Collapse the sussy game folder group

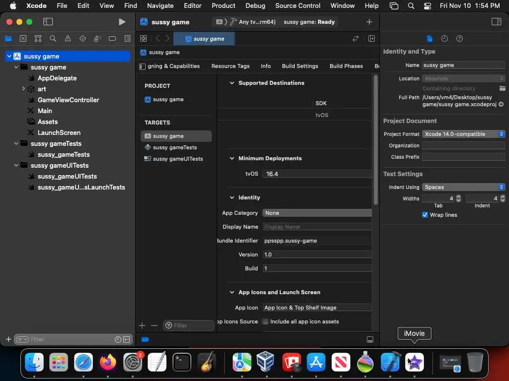point(16,67)
